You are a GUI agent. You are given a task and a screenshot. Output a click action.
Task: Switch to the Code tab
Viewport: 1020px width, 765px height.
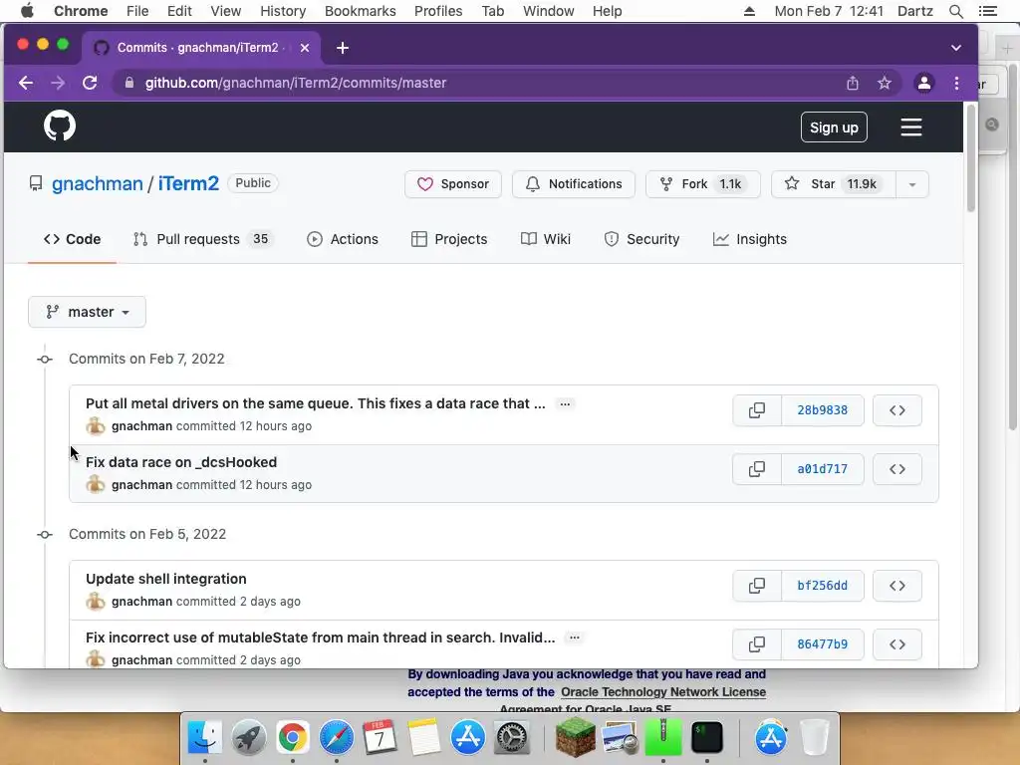(72, 239)
